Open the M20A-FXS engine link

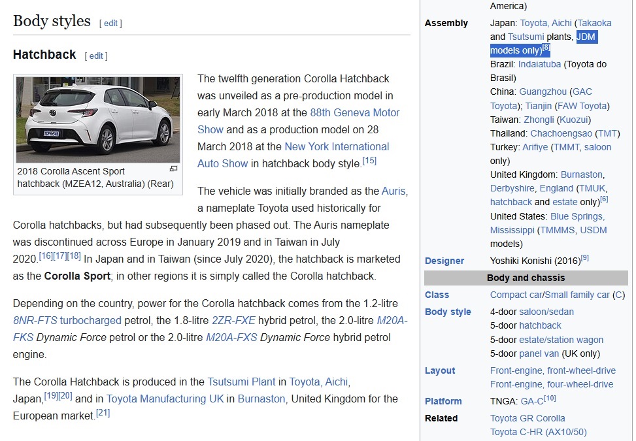[231, 337]
